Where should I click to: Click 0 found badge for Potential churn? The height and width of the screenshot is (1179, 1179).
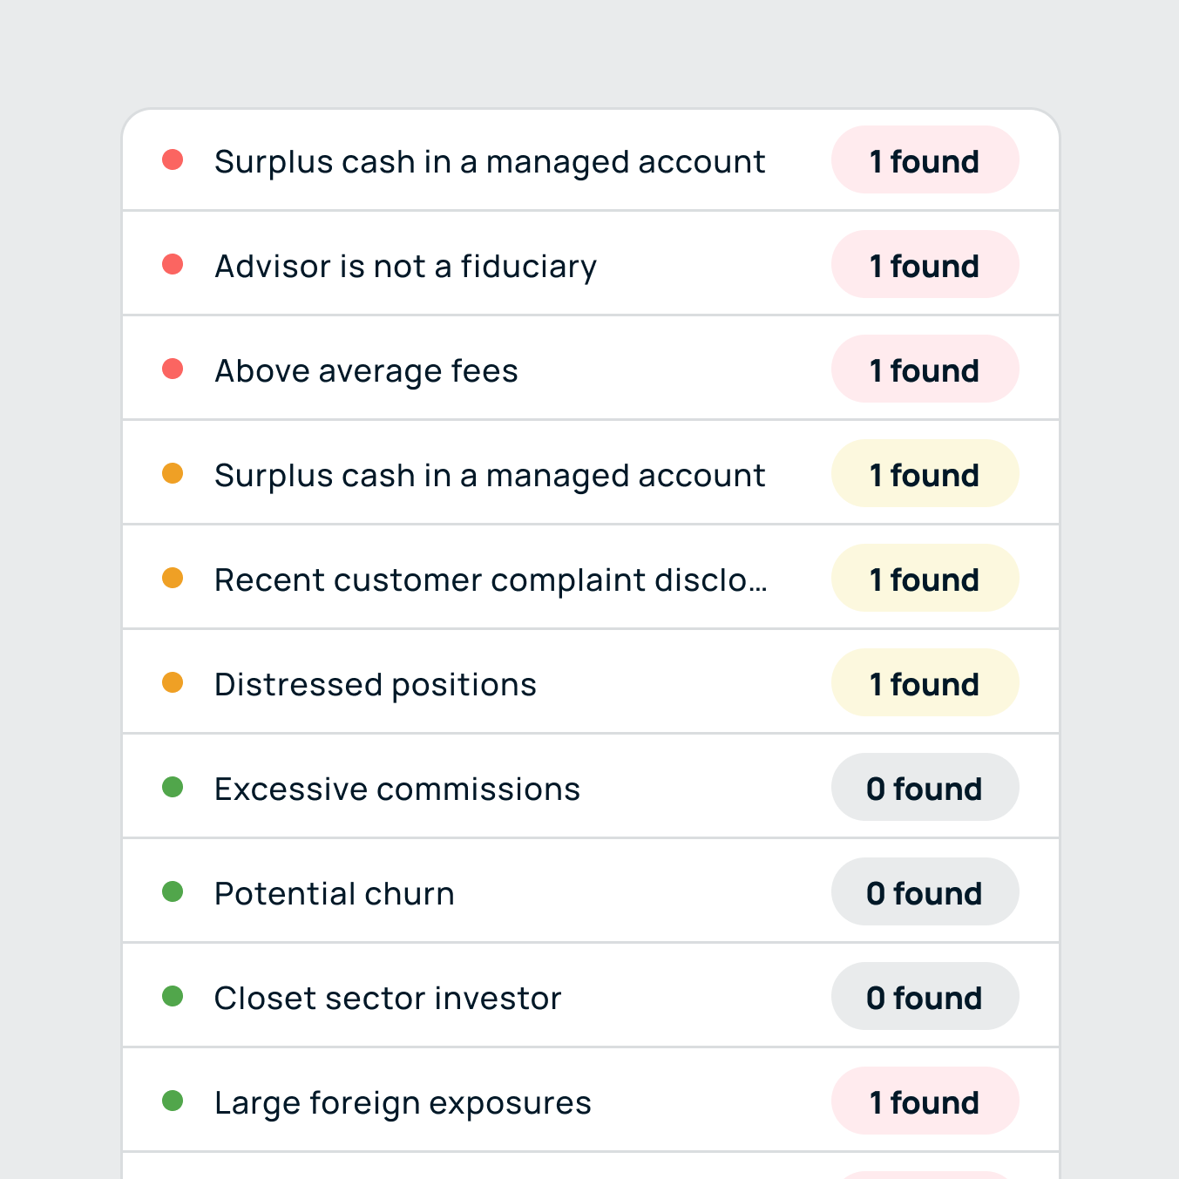[925, 892]
